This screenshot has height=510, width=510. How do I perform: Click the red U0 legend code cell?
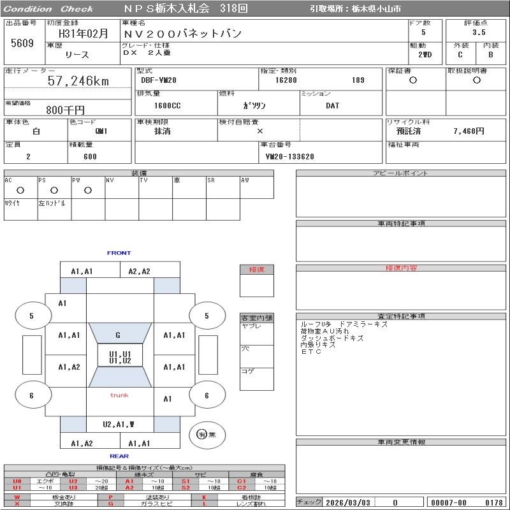tap(17, 481)
